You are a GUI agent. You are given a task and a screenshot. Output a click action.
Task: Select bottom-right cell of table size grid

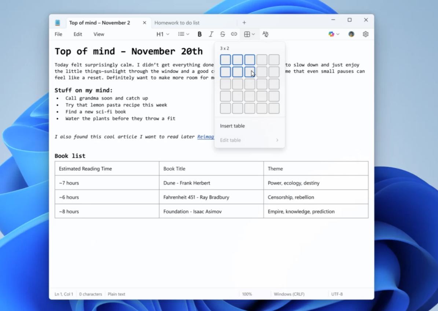[x=274, y=108]
